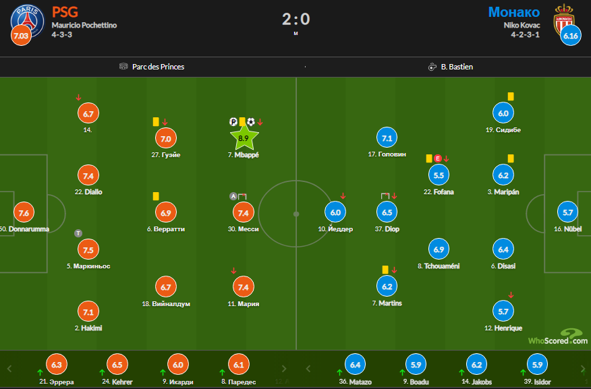Select substitute Икарди on the PSG bench
The height and width of the screenshot is (389, 591).
coord(177,364)
